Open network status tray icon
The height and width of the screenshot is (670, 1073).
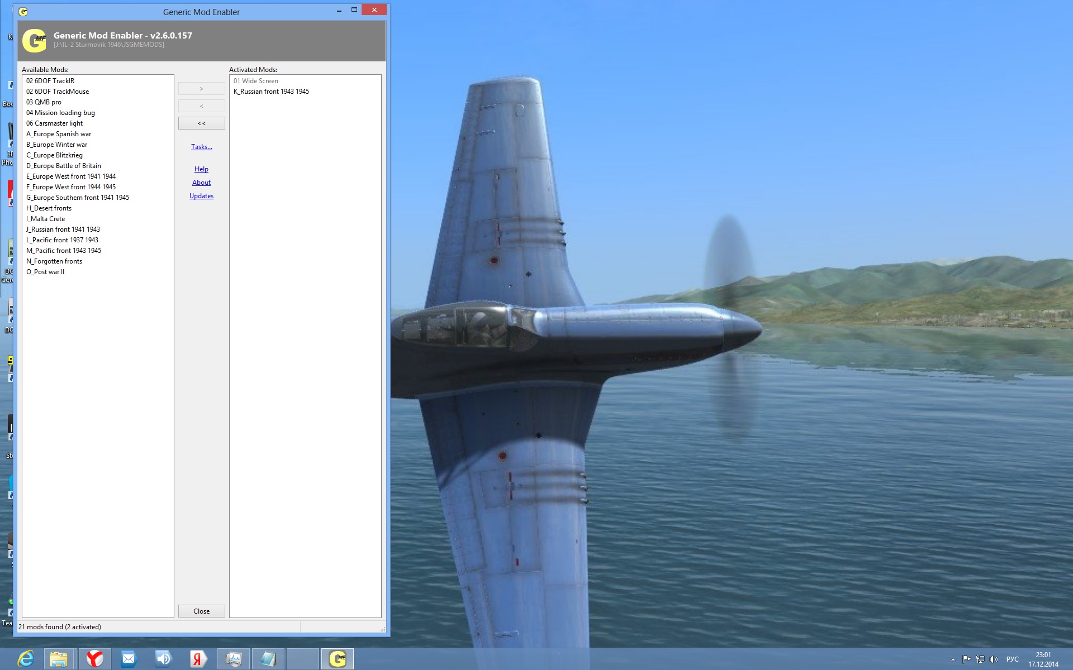(980, 659)
